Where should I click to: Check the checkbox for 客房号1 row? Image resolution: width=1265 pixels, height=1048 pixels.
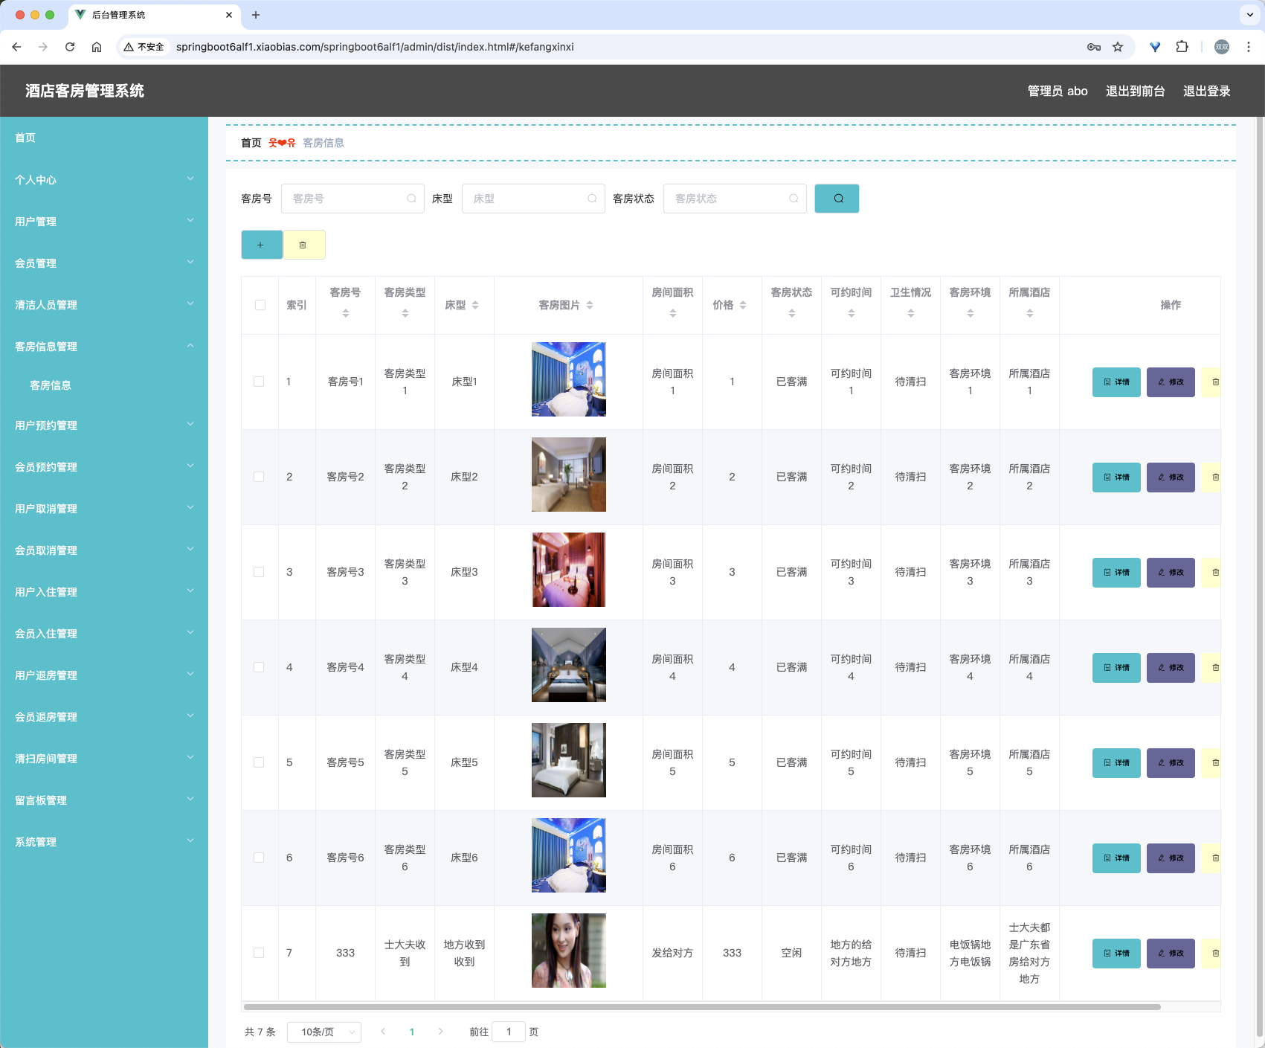[x=259, y=382]
